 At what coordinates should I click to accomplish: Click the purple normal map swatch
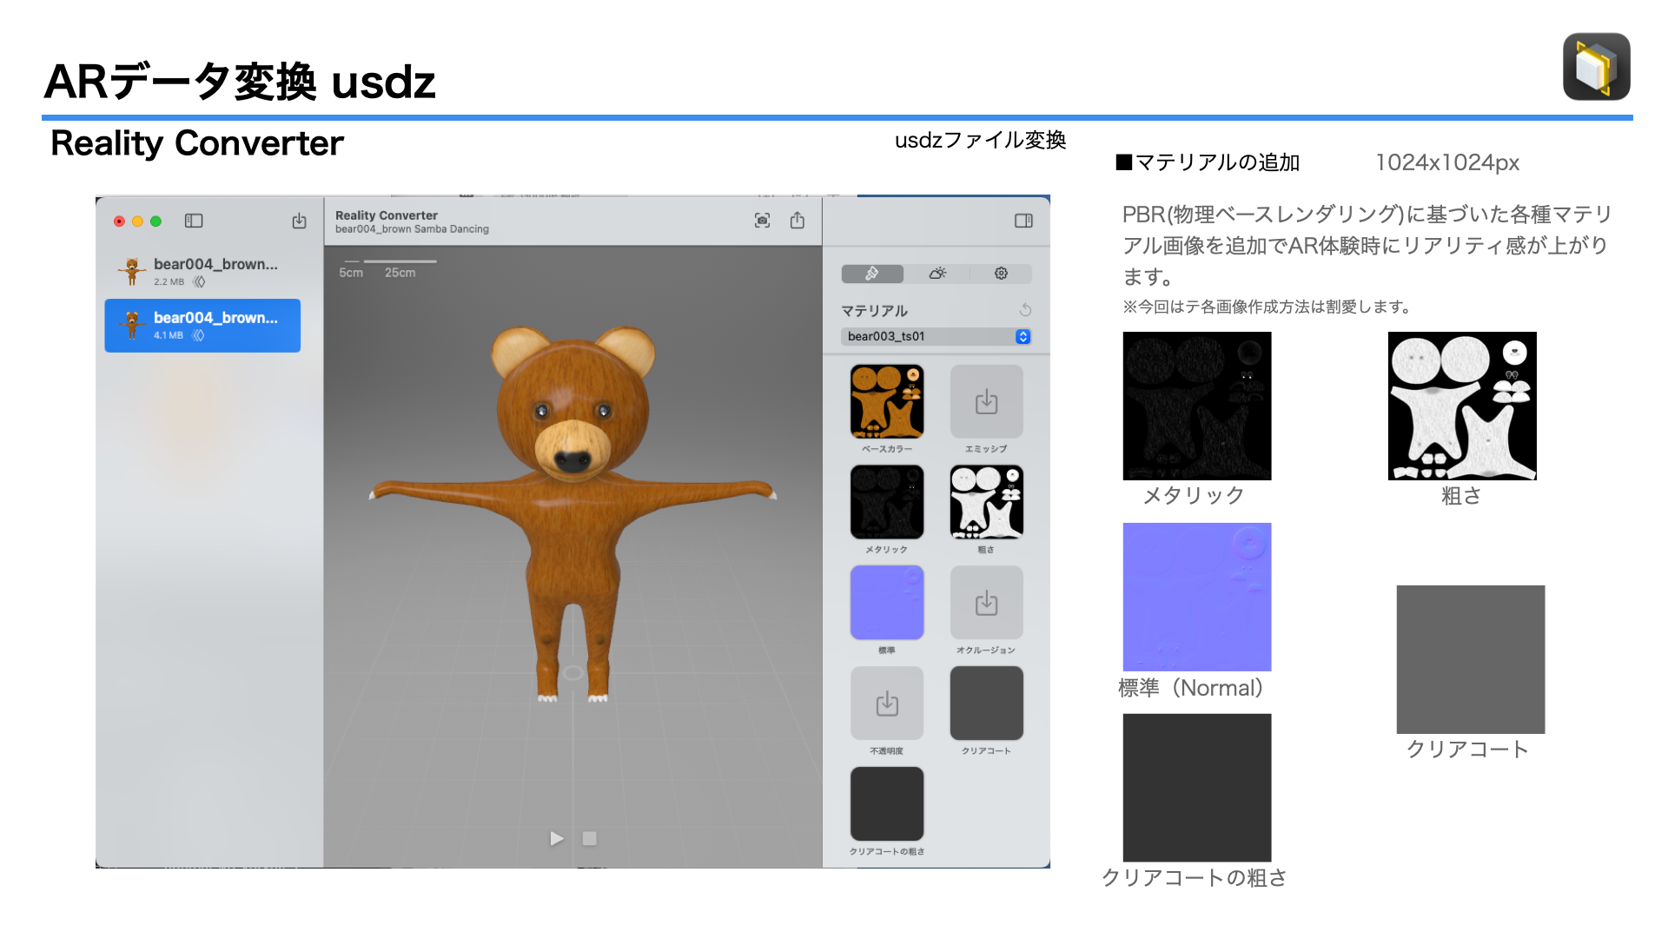(887, 603)
